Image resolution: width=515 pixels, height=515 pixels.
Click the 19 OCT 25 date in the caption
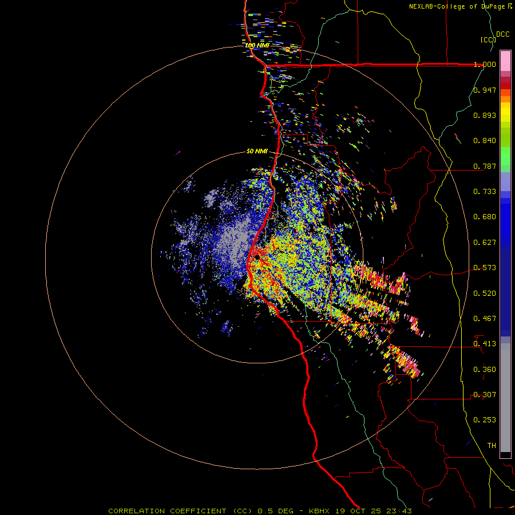[358, 511]
